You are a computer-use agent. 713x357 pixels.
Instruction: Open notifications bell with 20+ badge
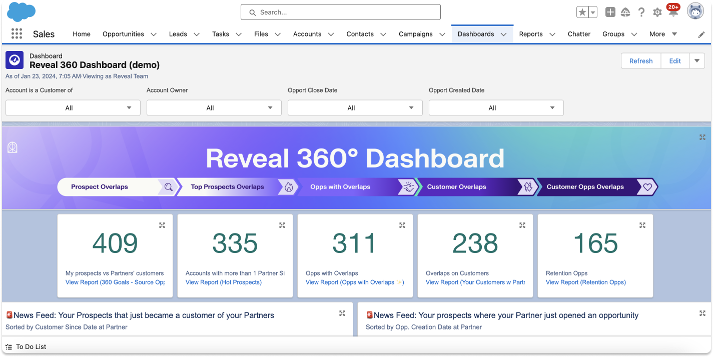[673, 11]
